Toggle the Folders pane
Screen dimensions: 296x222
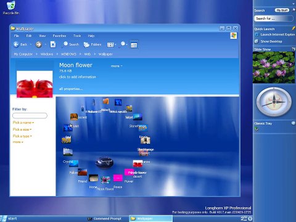point(92,44)
